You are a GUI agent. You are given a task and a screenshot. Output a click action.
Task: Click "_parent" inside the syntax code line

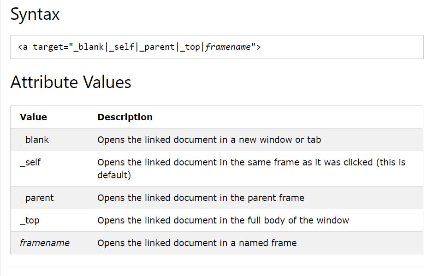(157, 47)
